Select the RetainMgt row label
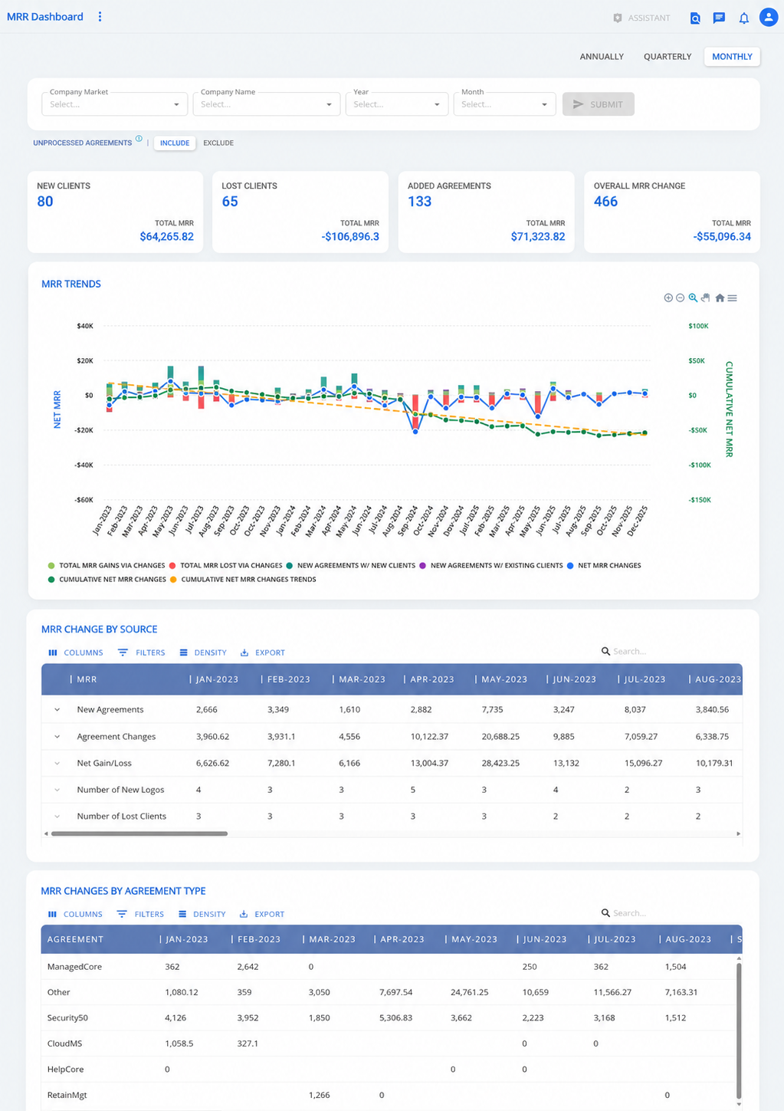The width and height of the screenshot is (784, 1111). [x=67, y=1095]
